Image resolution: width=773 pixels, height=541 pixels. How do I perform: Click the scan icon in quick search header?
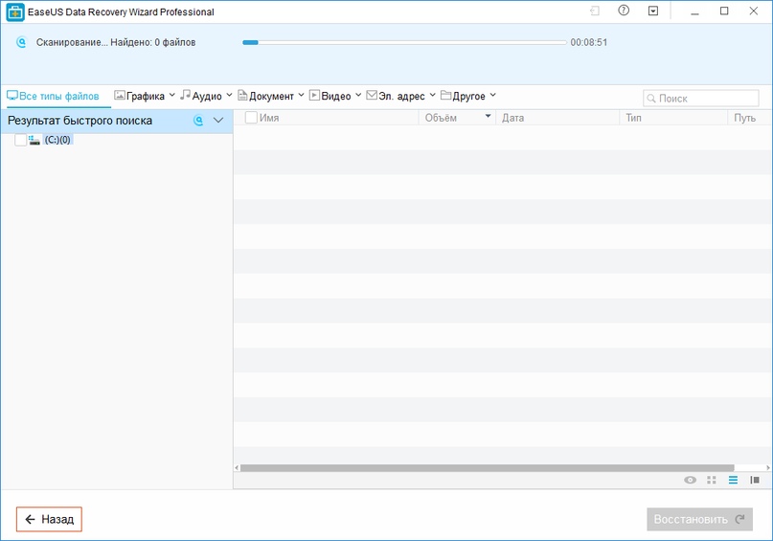(199, 121)
